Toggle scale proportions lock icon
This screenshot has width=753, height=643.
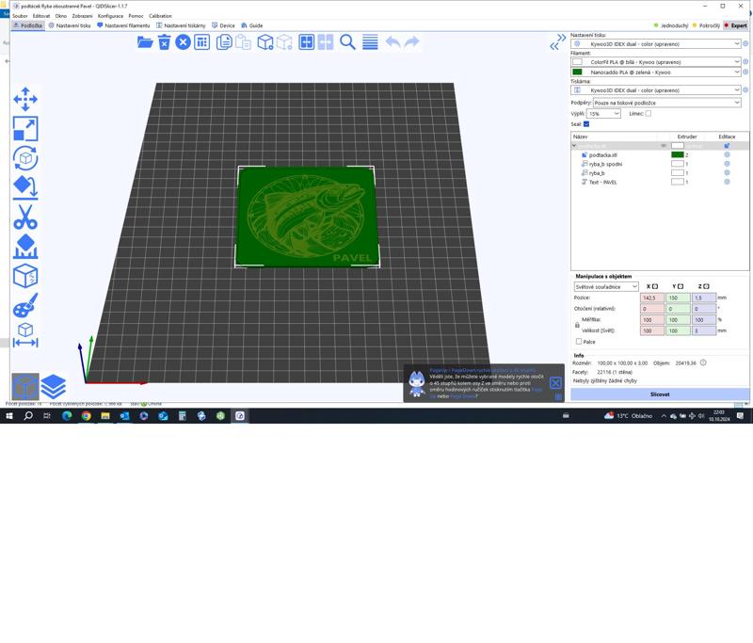pos(577,325)
